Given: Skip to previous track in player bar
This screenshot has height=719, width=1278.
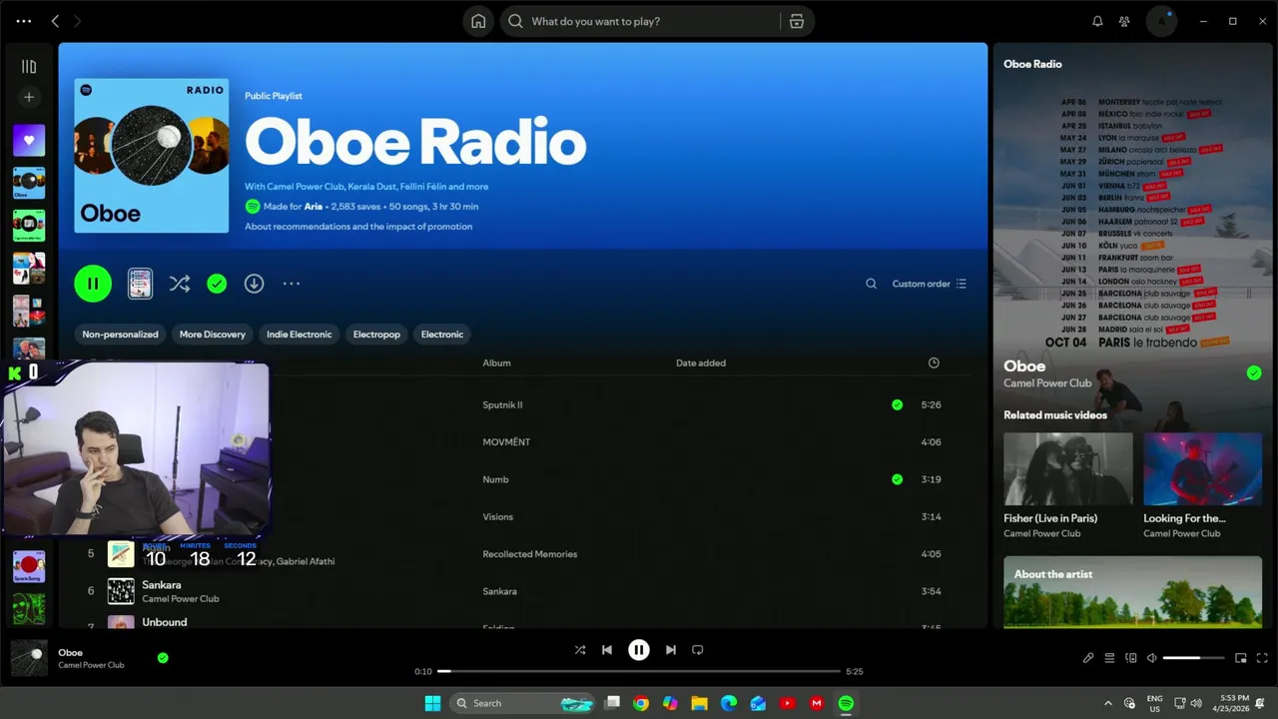Looking at the screenshot, I should click(x=606, y=650).
